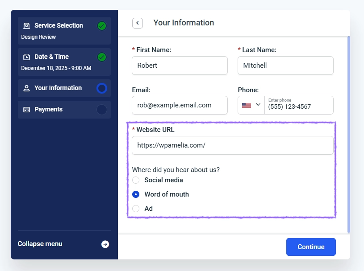The image size is (364, 271).
Task: Select the Word of mouth radio option
Action: [136, 194]
